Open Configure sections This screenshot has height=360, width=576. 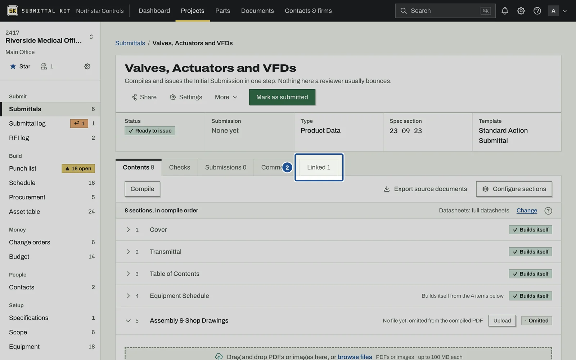pyautogui.click(x=514, y=189)
